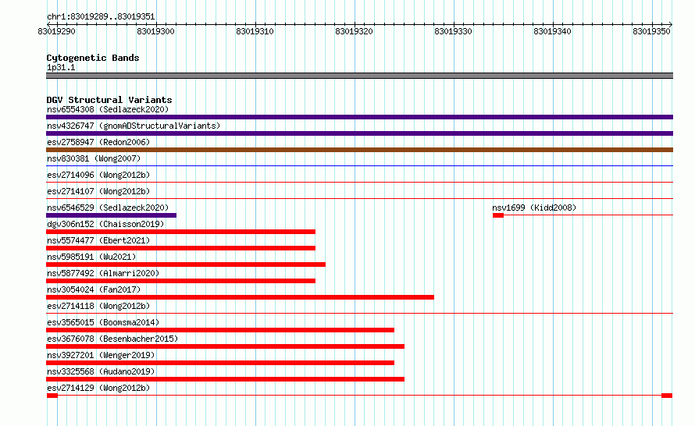695x426 pixels.
Task: Open the nsv3325568 (Audano2019) label
Action: pos(101,371)
